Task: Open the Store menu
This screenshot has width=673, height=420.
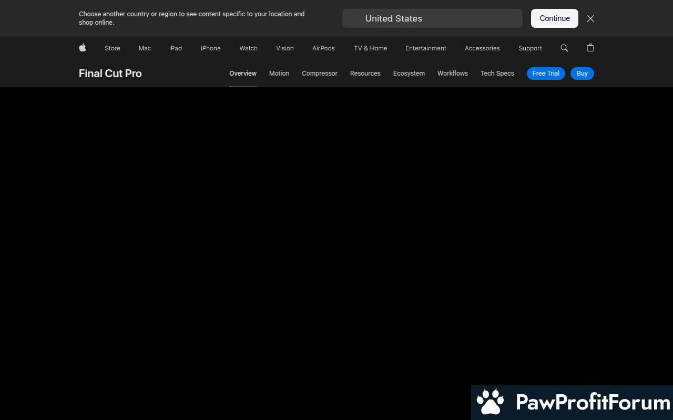Action: click(x=113, y=48)
